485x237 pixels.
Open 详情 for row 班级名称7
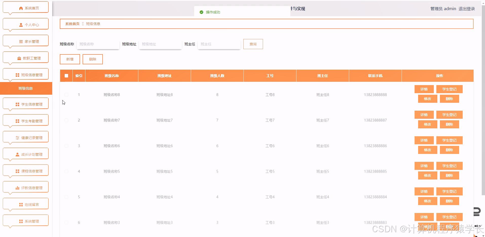click(424, 115)
